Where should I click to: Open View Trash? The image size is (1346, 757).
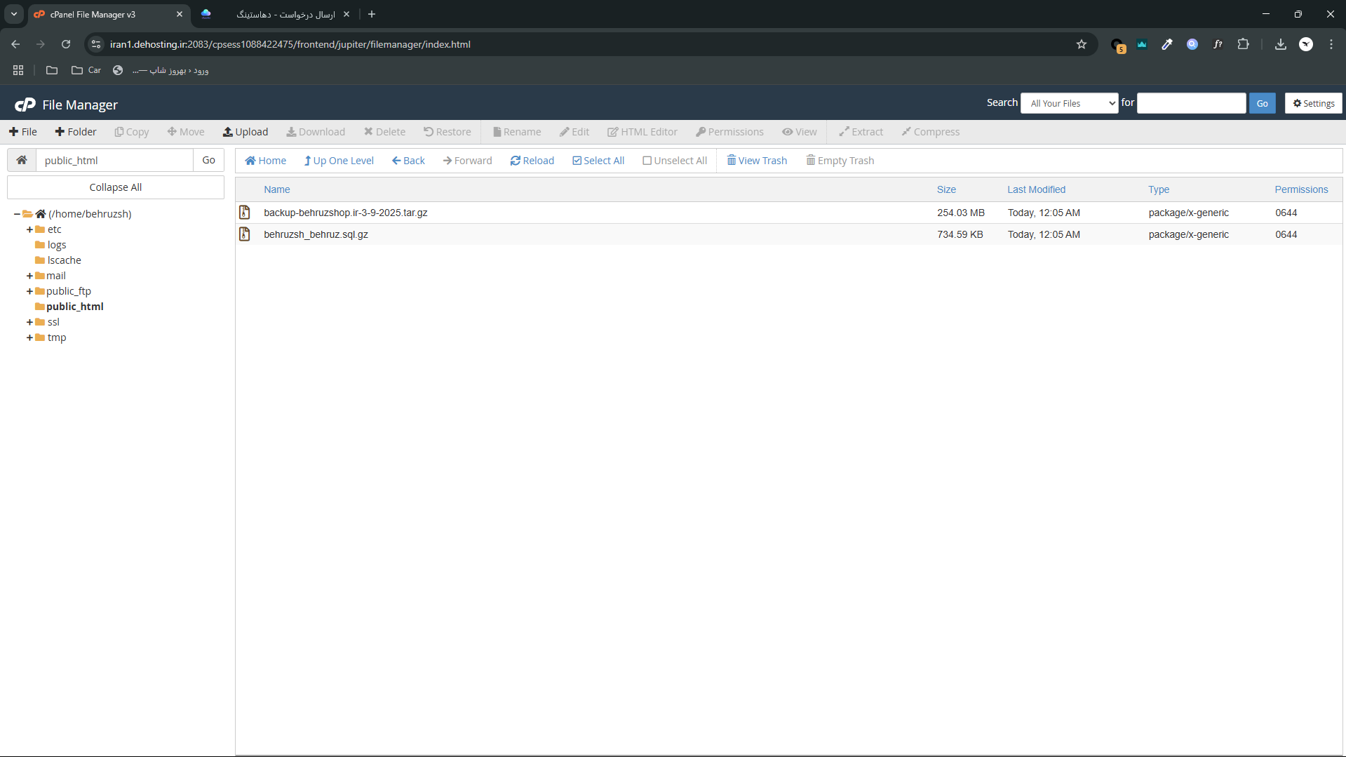pyautogui.click(x=757, y=161)
